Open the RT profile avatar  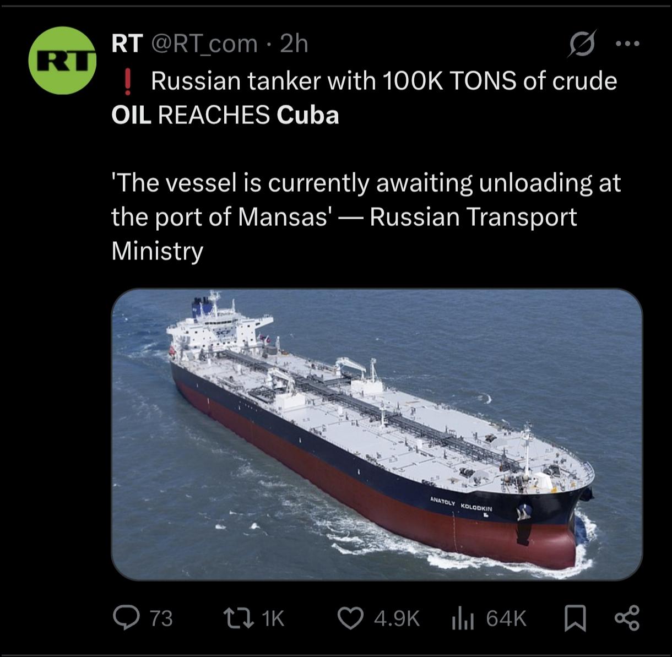pyautogui.click(x=62, y=61)
